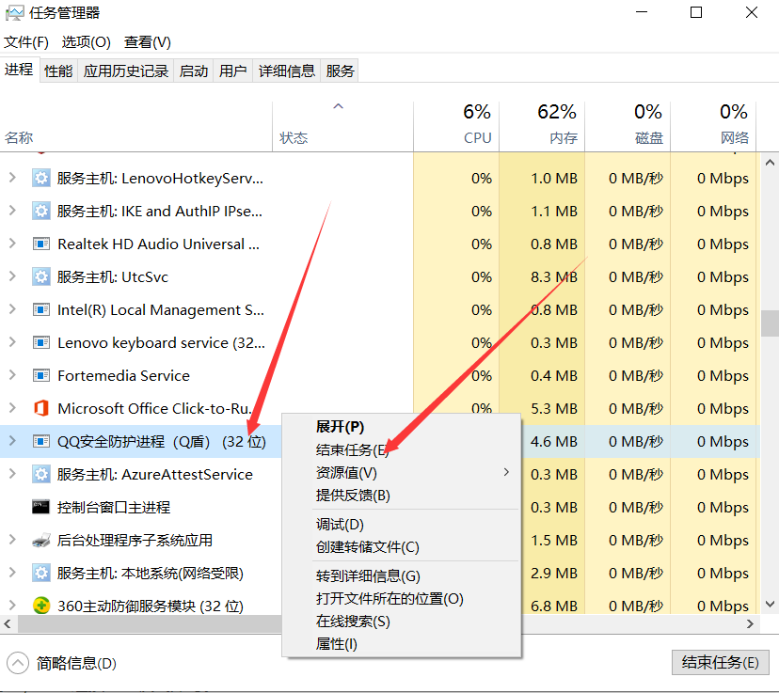Choose 打开文件所在的位置(O) in the context menu

(402, 599)
